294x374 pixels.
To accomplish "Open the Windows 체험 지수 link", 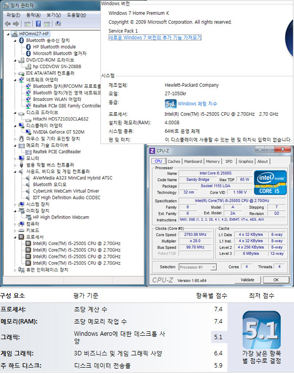I will tap(197, 104).
